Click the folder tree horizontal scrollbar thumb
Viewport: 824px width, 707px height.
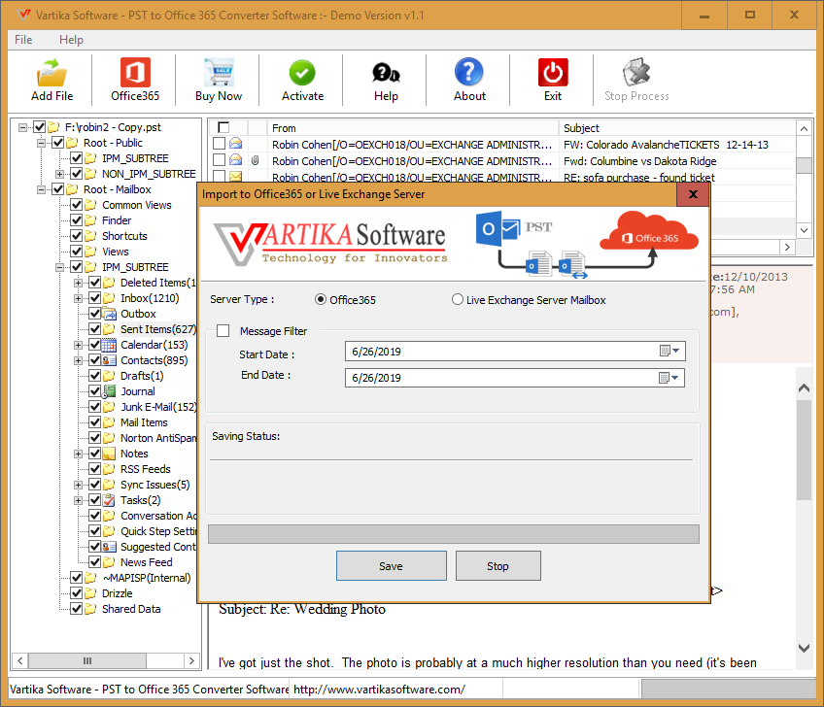click(87, 660)
